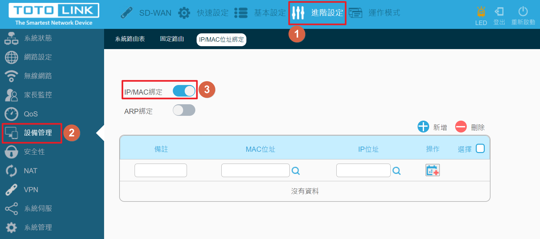Click the LED label

(481, 23)
